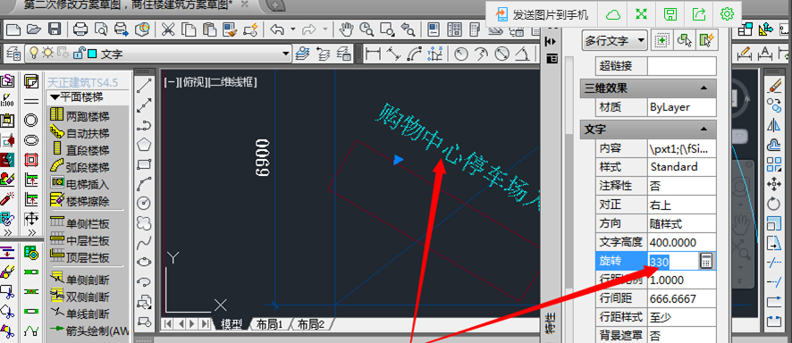Toggle the layer lightbulb on/off icon
Image resolution: width=792 pixels, height=343 pixels.
tap(34, 53)
